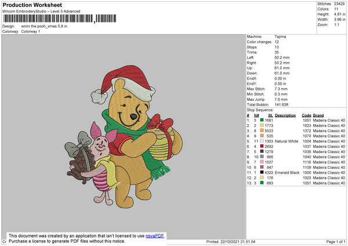
Task: Click the 'Description' column header
Action: click(x=285, y=115)
